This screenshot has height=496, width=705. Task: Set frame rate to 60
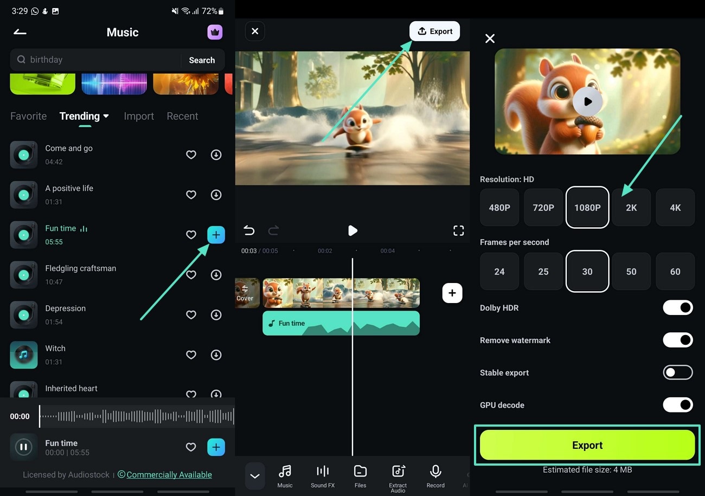pyautogui.click(x=675, y=272)
